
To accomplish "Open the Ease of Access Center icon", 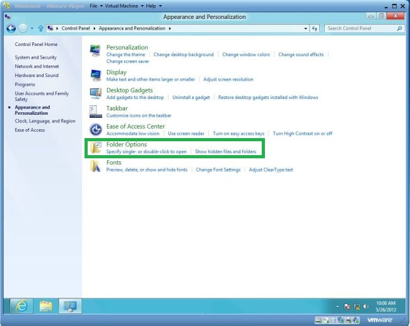I will (96, 130).
